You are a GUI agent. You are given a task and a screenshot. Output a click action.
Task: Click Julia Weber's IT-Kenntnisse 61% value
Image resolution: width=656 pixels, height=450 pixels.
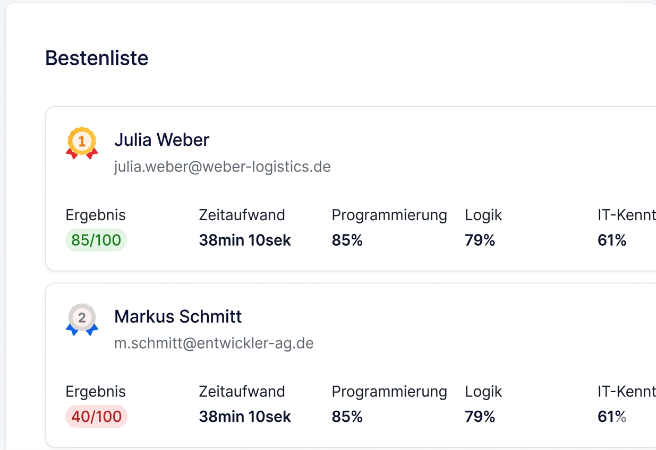(612, 240)
